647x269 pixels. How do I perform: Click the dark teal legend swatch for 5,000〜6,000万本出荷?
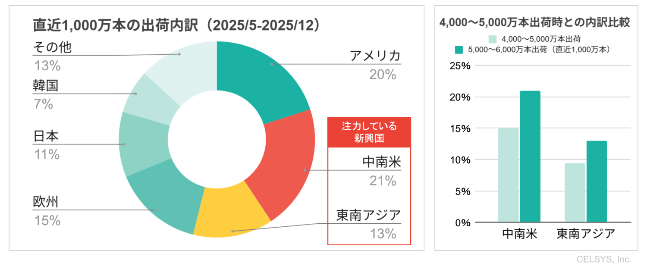(459, 50)
